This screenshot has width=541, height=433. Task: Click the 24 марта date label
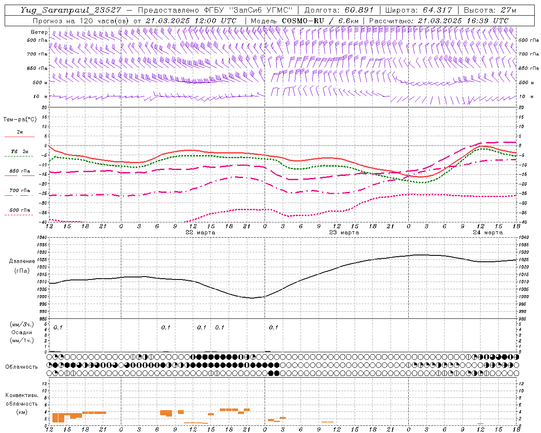point(488,233)
